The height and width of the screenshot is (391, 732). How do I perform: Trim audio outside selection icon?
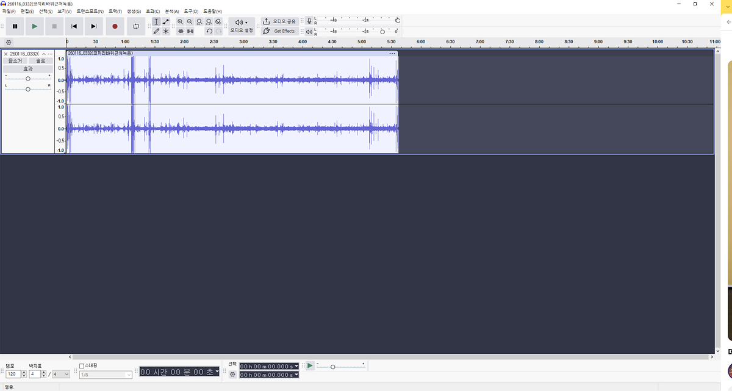tap(181, 31)
